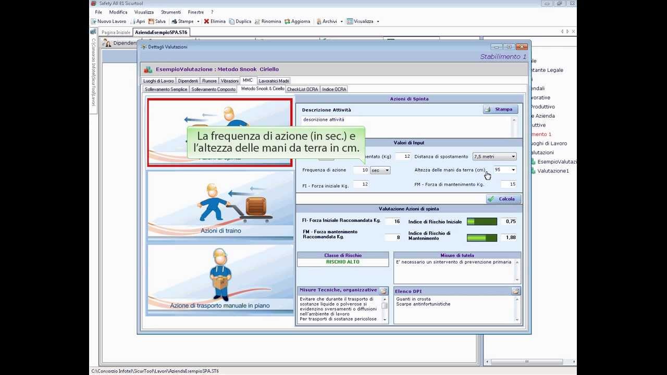The image size is (667, 375).
Task: Open the Lavoratrici Madri tab
Action: point(274,81)
